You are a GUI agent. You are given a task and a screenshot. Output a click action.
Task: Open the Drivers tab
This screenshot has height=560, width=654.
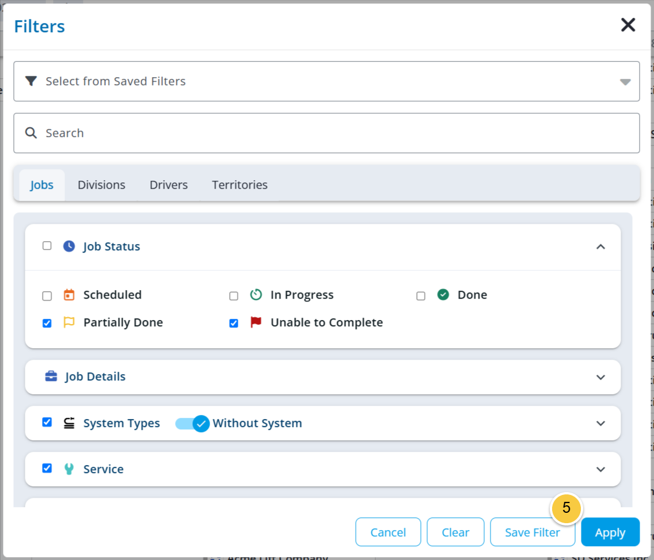pyautogui.click(x=169, y=185)
